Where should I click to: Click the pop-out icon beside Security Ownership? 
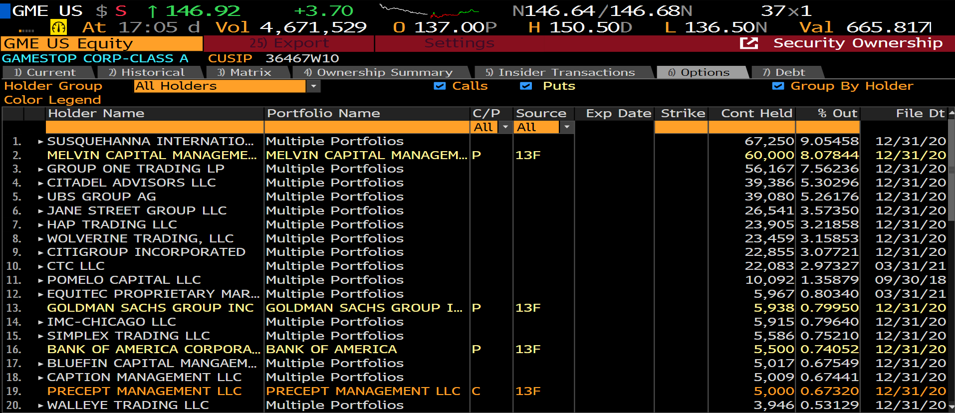click(748, 43)
